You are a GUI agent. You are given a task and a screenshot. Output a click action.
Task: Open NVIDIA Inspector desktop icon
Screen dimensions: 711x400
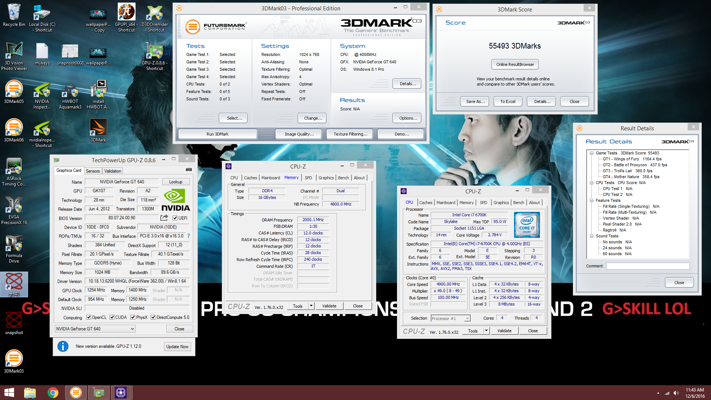point(42,94)
